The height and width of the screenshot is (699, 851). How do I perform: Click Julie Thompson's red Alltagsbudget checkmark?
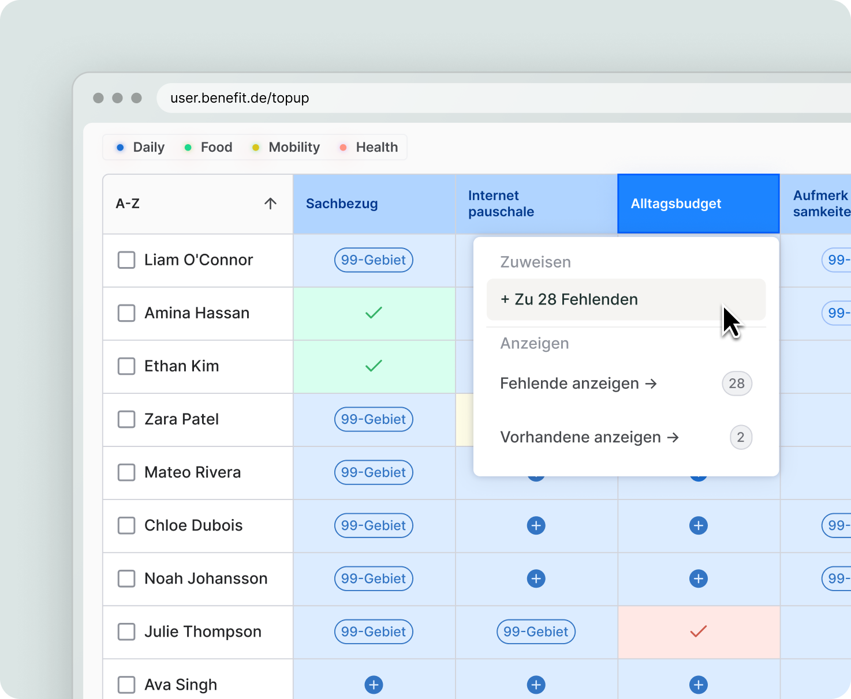pyautogui.click(x=698, y=632)
